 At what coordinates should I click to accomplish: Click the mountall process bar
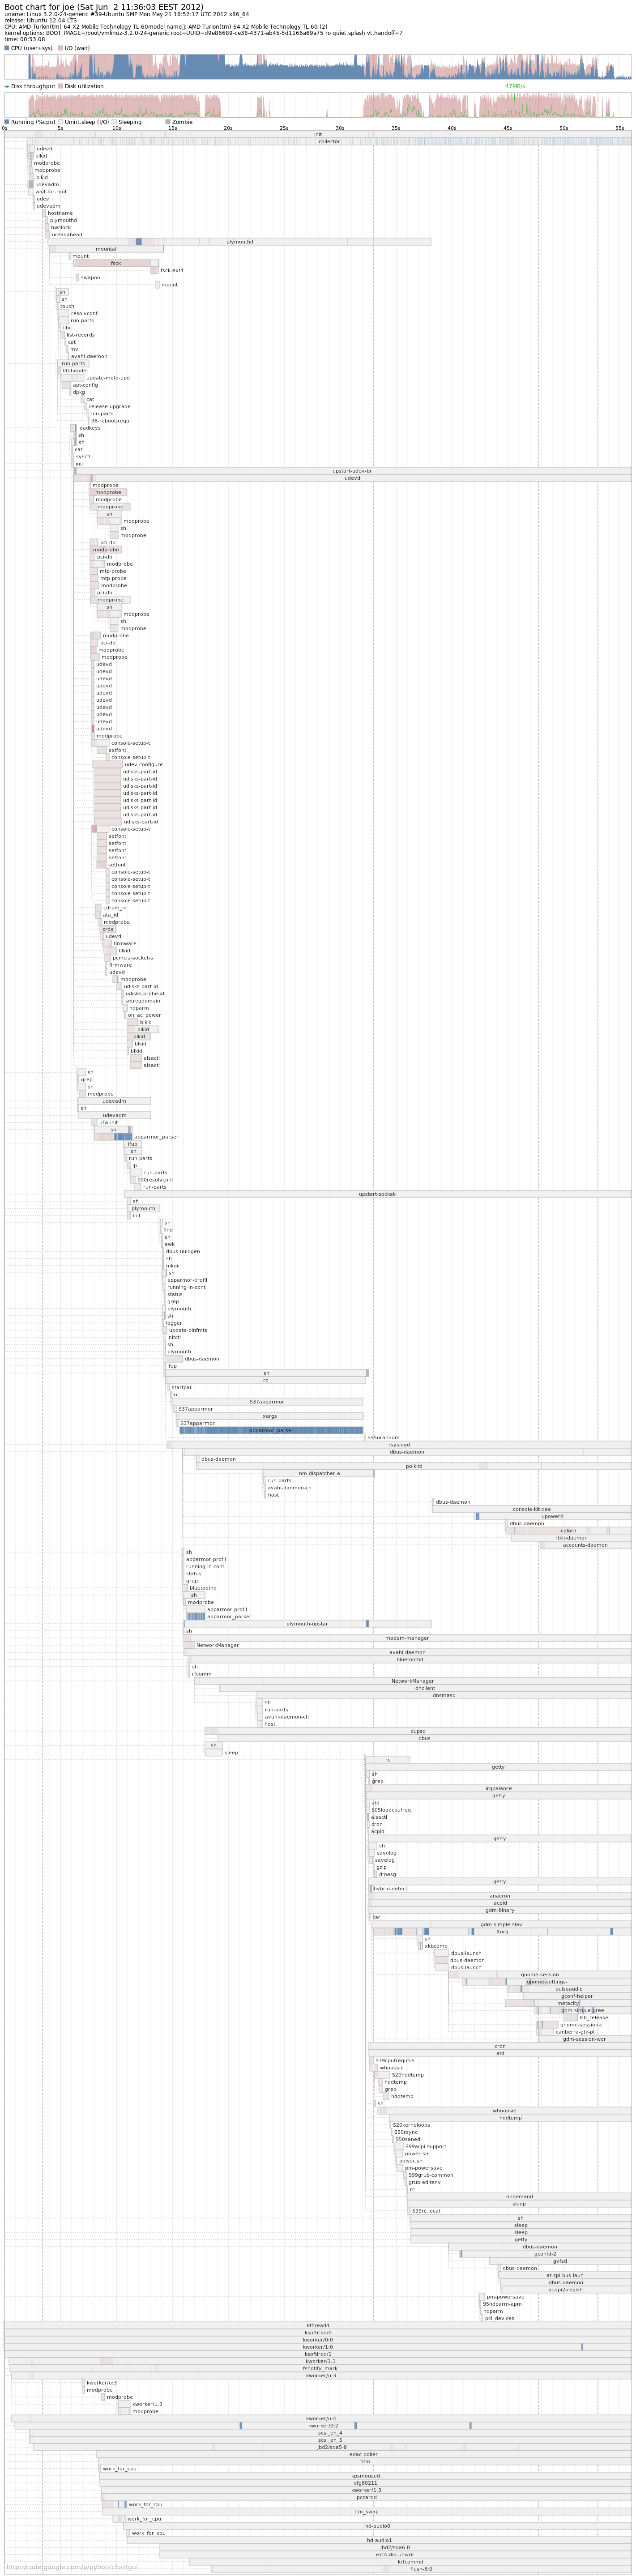(106, 249)
